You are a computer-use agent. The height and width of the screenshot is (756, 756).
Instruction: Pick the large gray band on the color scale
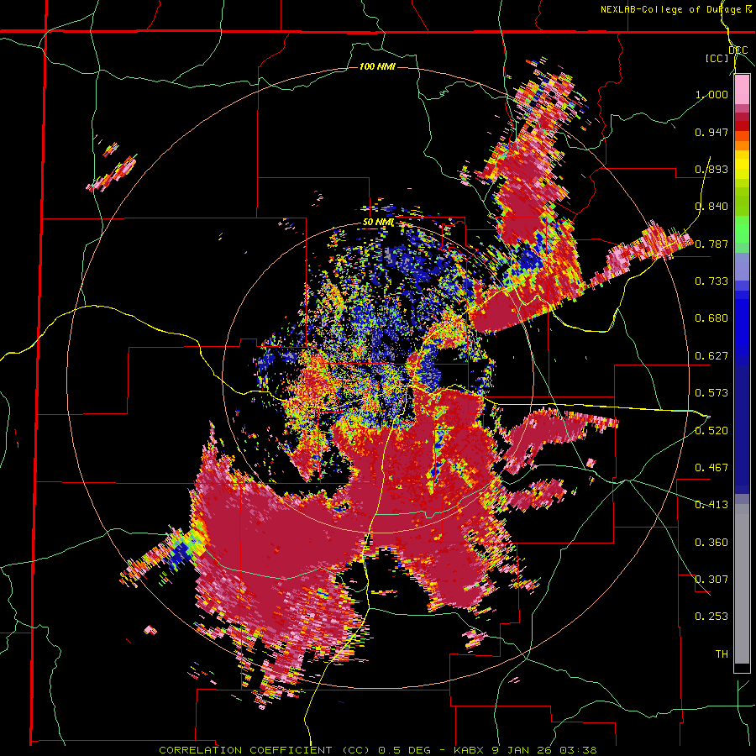(x=742, y=584)
